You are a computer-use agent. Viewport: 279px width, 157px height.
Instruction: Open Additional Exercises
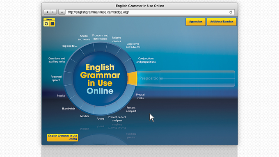click(x=222, y=22)
